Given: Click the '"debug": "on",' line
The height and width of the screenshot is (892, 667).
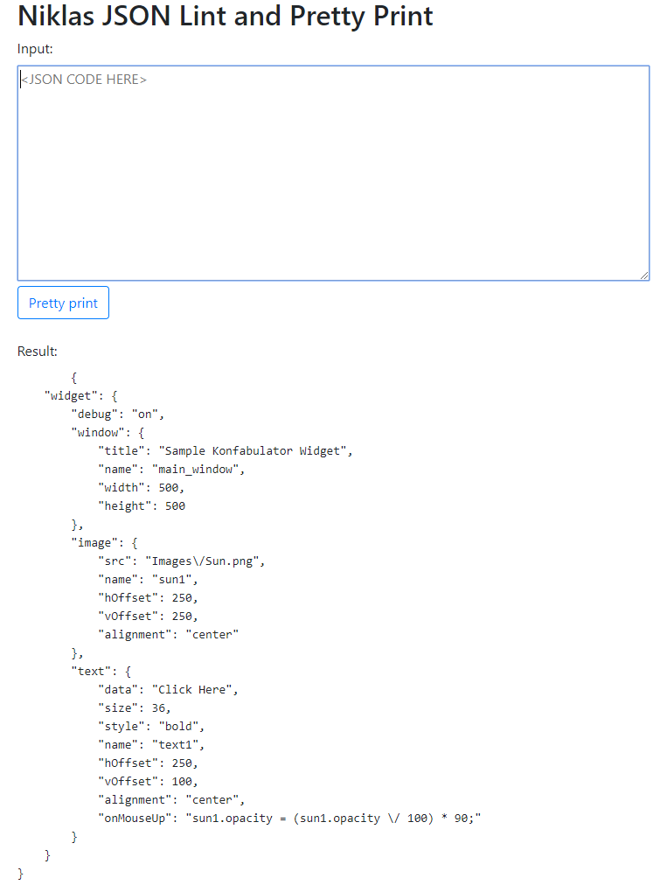Looking at the screenshot, I should (118, 415).
